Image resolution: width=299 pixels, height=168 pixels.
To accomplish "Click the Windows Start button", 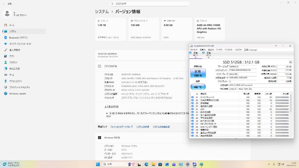I will click(x=98, y=164).
